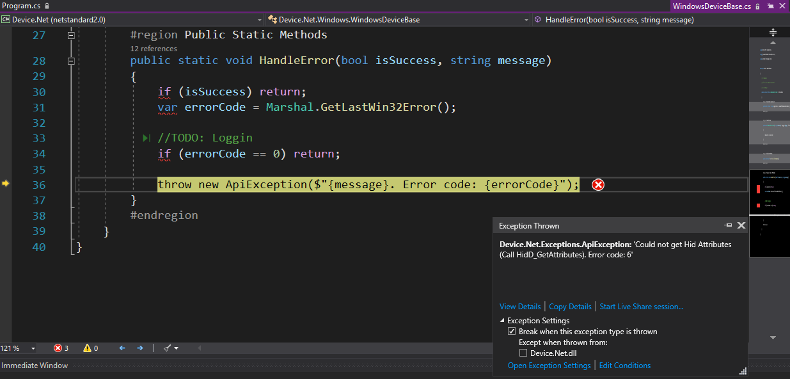Click 'HandleError' method name on line 28
The height and width of the screenshot is (379, 790).
click(x=297, y=61)
